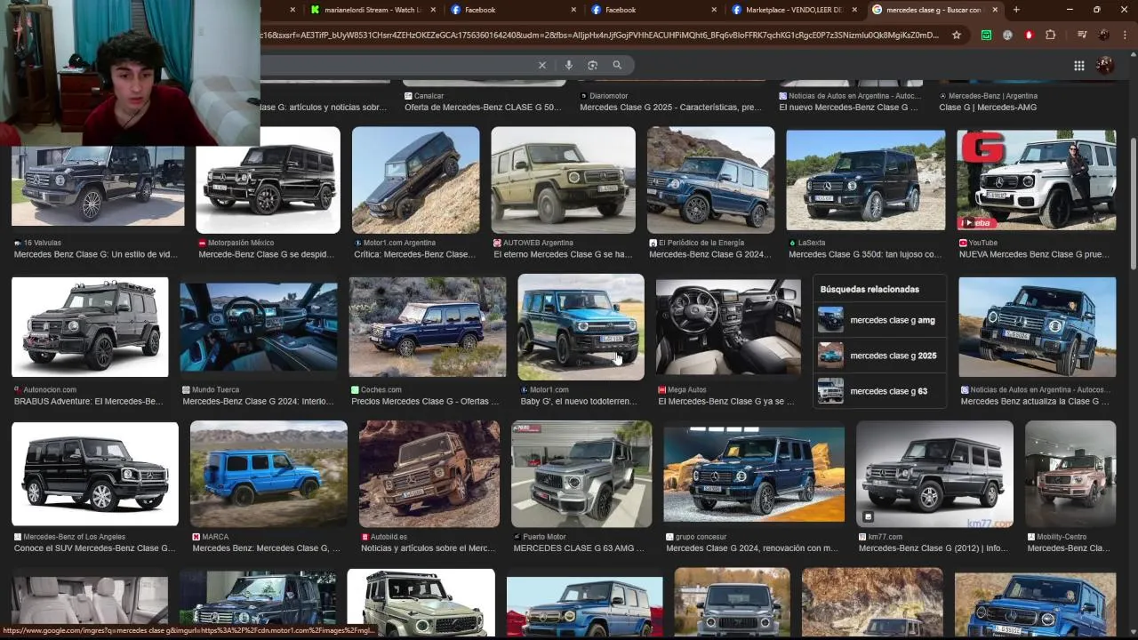Select the mercedes clase g search tab
The height and width of the screenshot is (640, 1138).
click(x=934, y=10)
